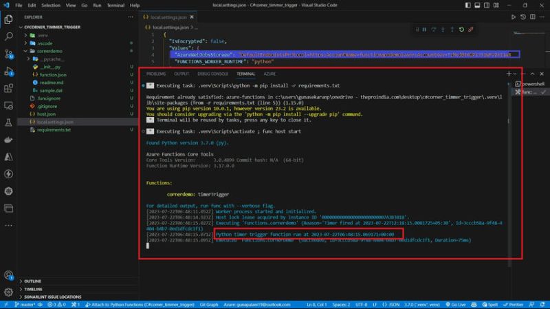Switch to the DEBUG CONSOLE tab

point(212,74)
